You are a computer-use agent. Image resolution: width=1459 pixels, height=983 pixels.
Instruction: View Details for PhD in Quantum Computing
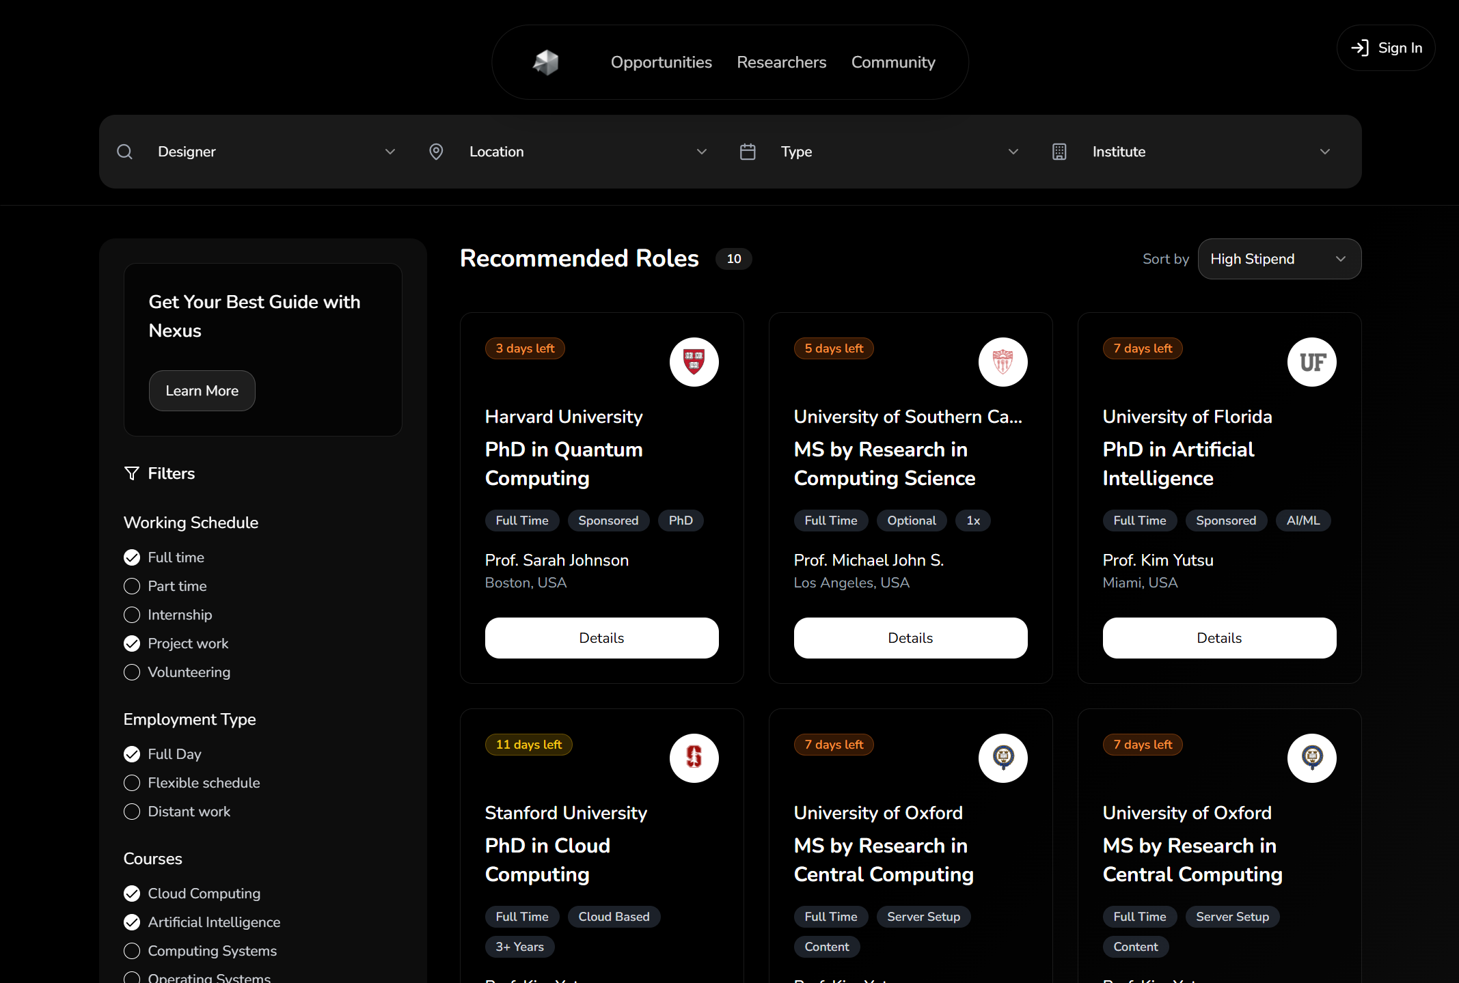coord(601,637)
